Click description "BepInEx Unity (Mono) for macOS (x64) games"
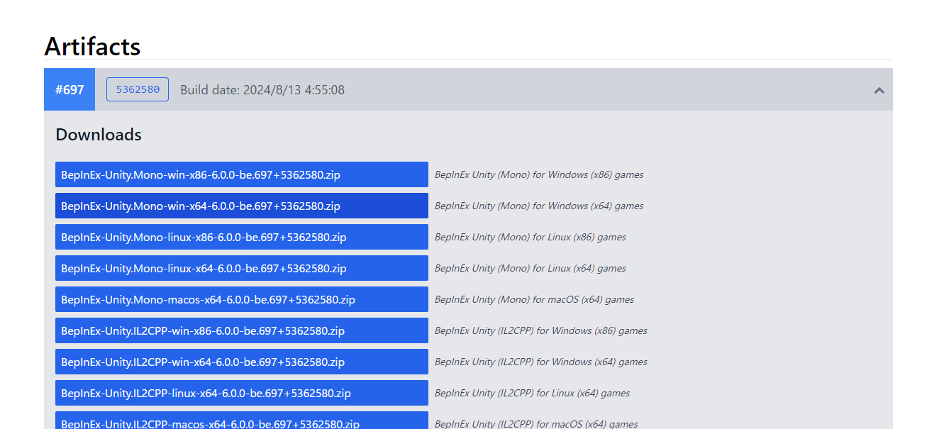 (535, 299)
